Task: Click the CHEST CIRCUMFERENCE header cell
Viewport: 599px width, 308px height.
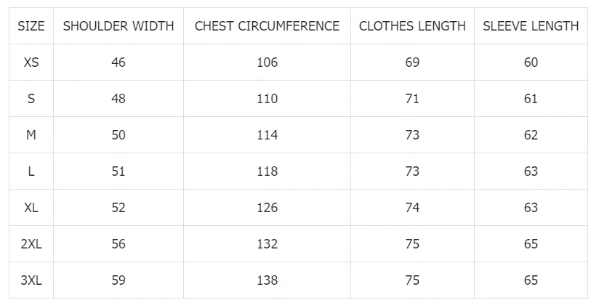Action: 267,26
